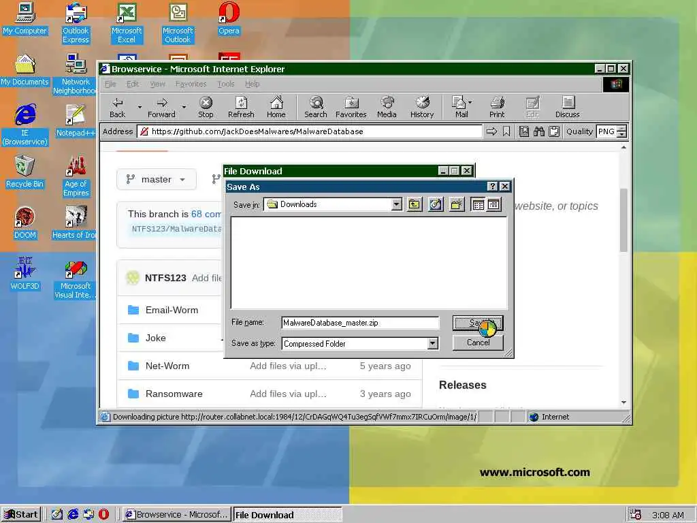Click the Forward toolbar button
This screenshot has height=523, width=697.
pos(161,107)
